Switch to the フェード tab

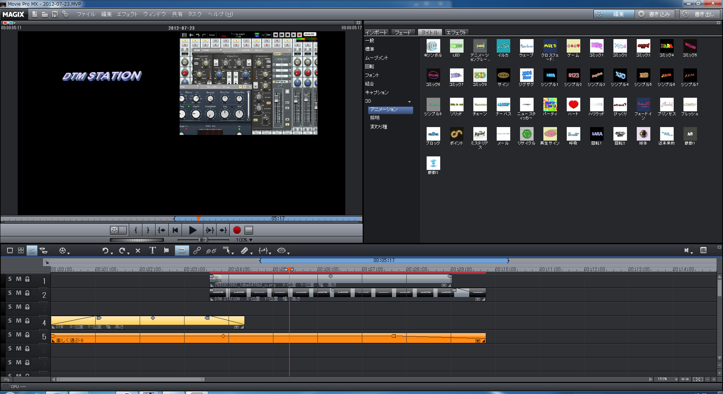[403, 32]
